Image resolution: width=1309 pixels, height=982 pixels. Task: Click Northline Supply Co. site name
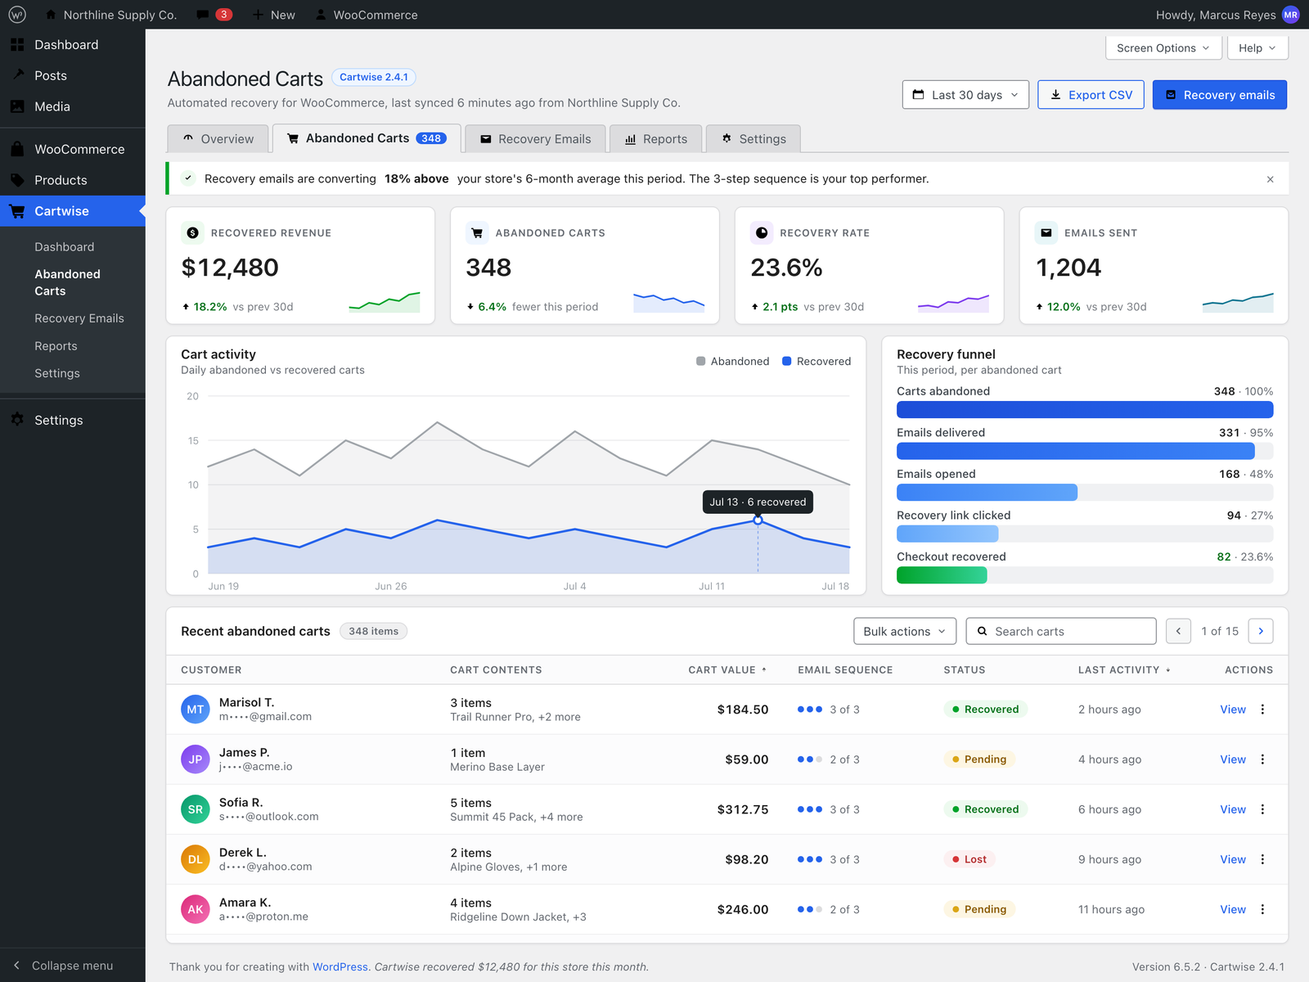click(x=110, y=15)
